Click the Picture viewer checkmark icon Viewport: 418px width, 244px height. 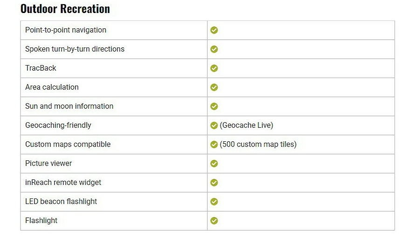tap(214, 164)
